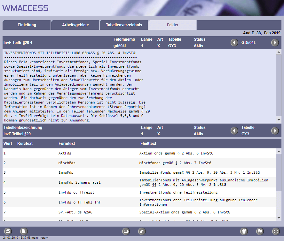The width and height of the screenshot is (284, 241).
Task: Go to next field after GD504L
Action: tap(275, 43)
